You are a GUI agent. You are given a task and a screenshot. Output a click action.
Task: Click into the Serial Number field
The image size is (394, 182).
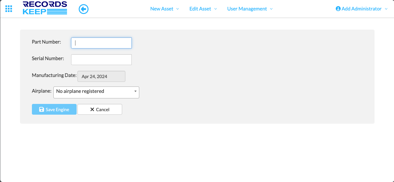click(101, 60)
